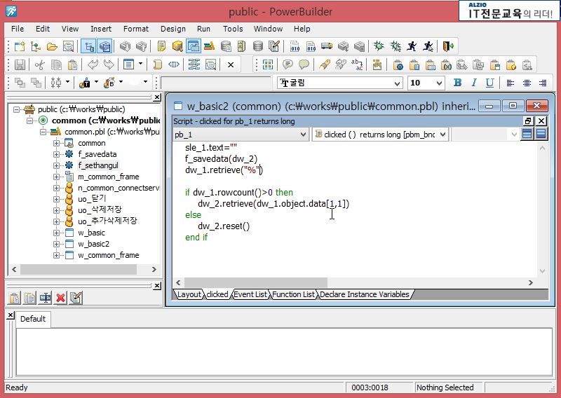
Task: Click the Properties icon in lower-left pane
Action: coord(76,298)
